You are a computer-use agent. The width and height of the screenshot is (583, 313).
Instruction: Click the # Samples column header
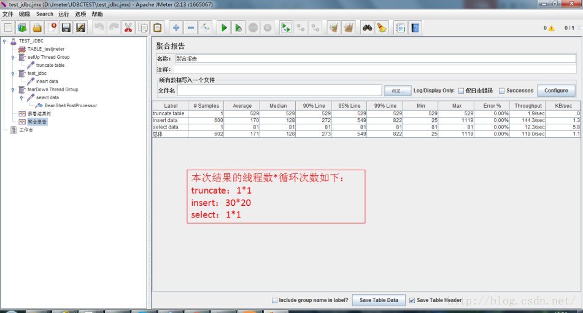(206, 106)
